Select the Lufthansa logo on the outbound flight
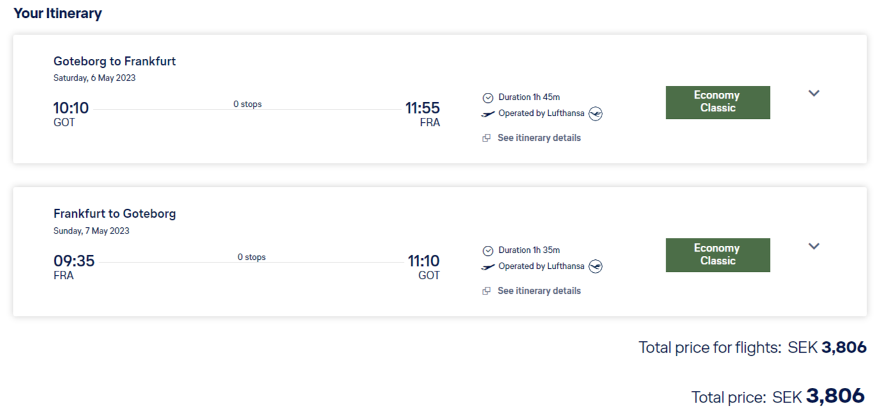This screenshot has width=880, height=409. tap(595, 113)
